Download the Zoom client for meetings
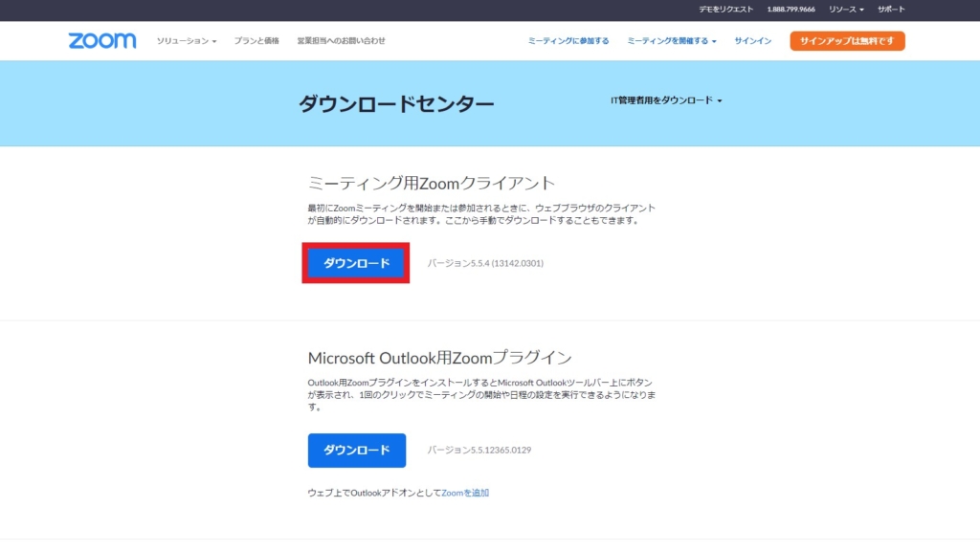 click(x=356, y=263)
